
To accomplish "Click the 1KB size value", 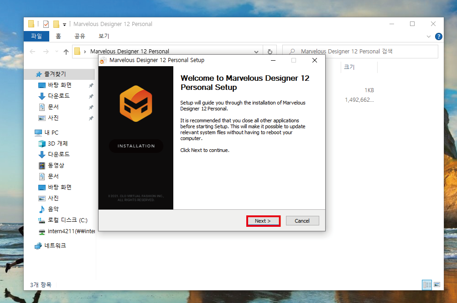I will (369, 90).
